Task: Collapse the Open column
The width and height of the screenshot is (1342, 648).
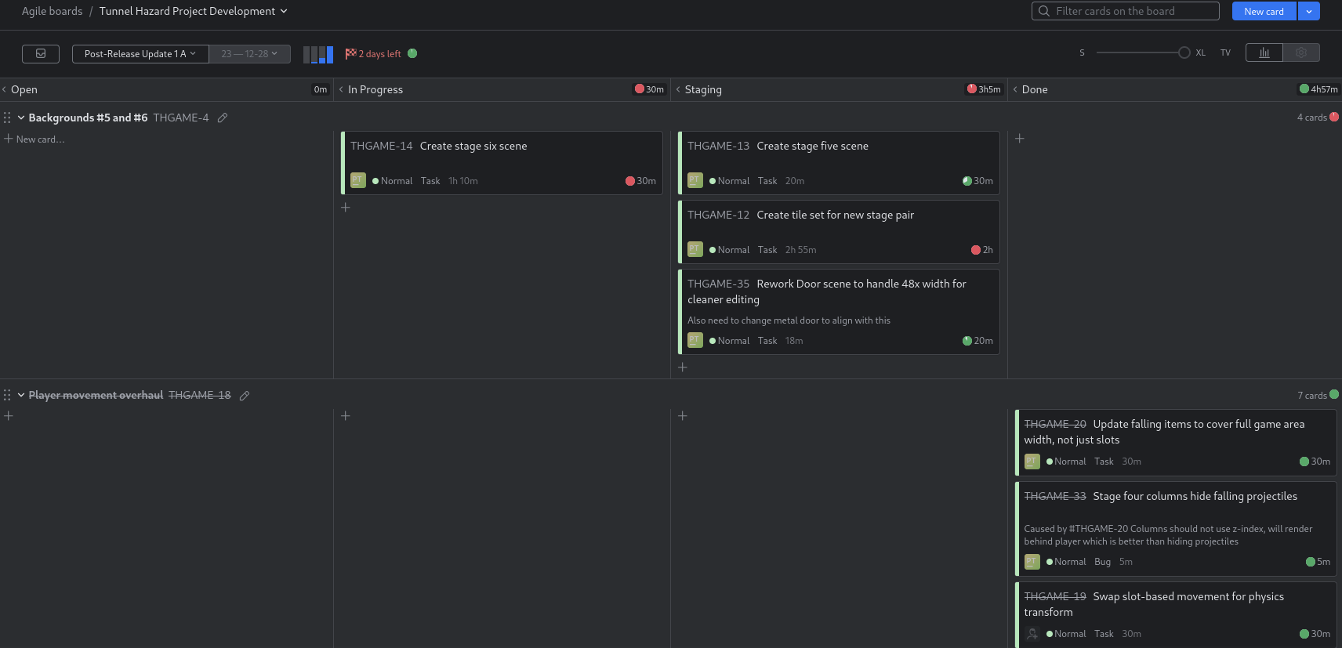Action: coord(5,90)
